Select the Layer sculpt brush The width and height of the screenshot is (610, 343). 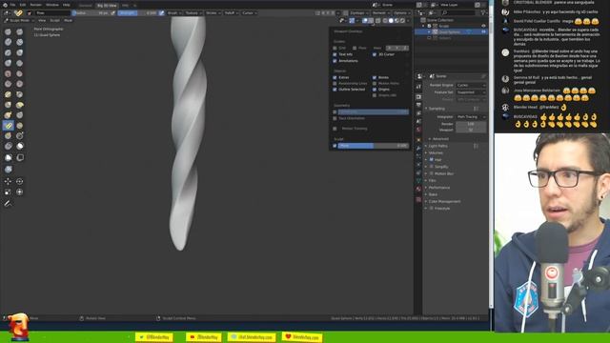point(8,52)
